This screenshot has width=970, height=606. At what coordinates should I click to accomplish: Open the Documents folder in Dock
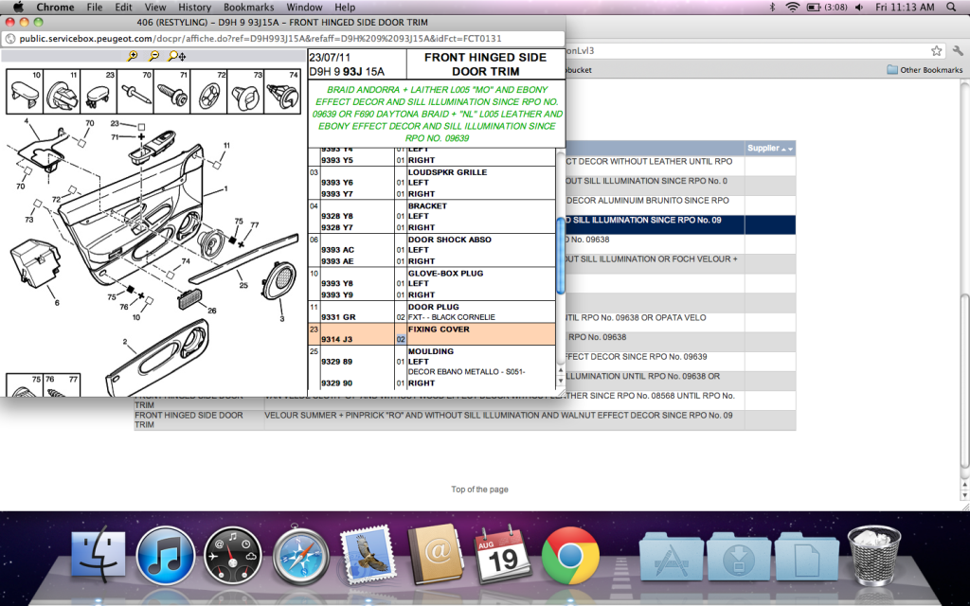coord(806,557)
